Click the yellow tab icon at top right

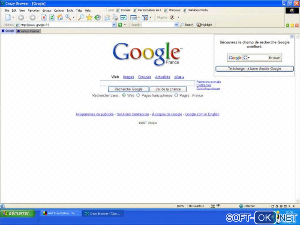[292, 25]
